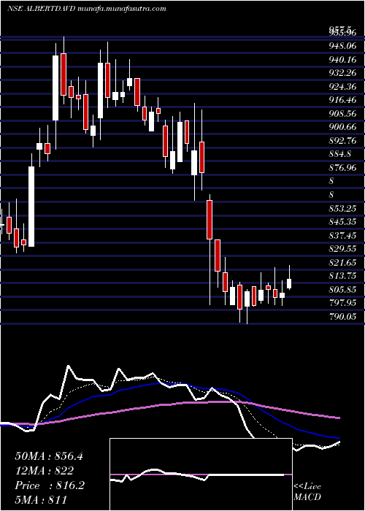Click the 900.66 price axis label
Viewport: 365px width, 511px height.
pyautogui.click(x=342, y=127)
